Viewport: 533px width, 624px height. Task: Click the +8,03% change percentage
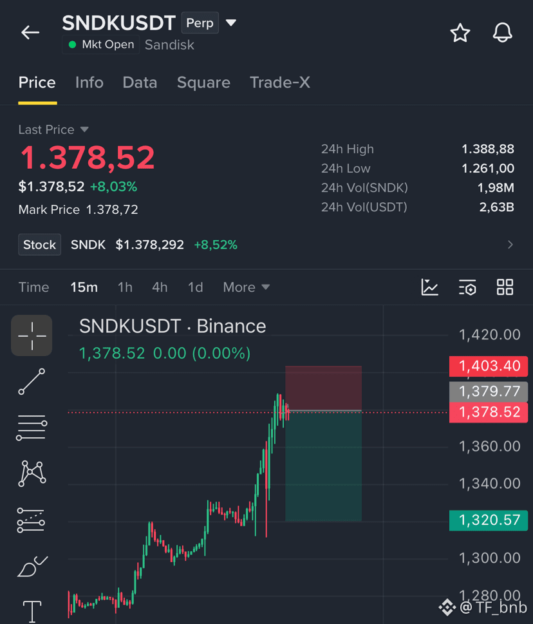point(114,187)
